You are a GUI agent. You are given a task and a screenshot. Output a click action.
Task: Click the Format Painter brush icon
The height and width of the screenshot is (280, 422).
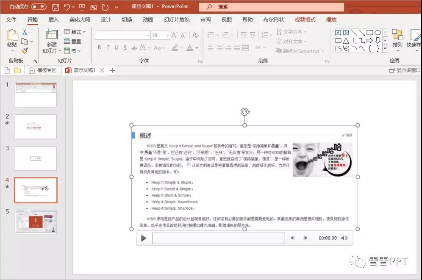click(25, 51)
